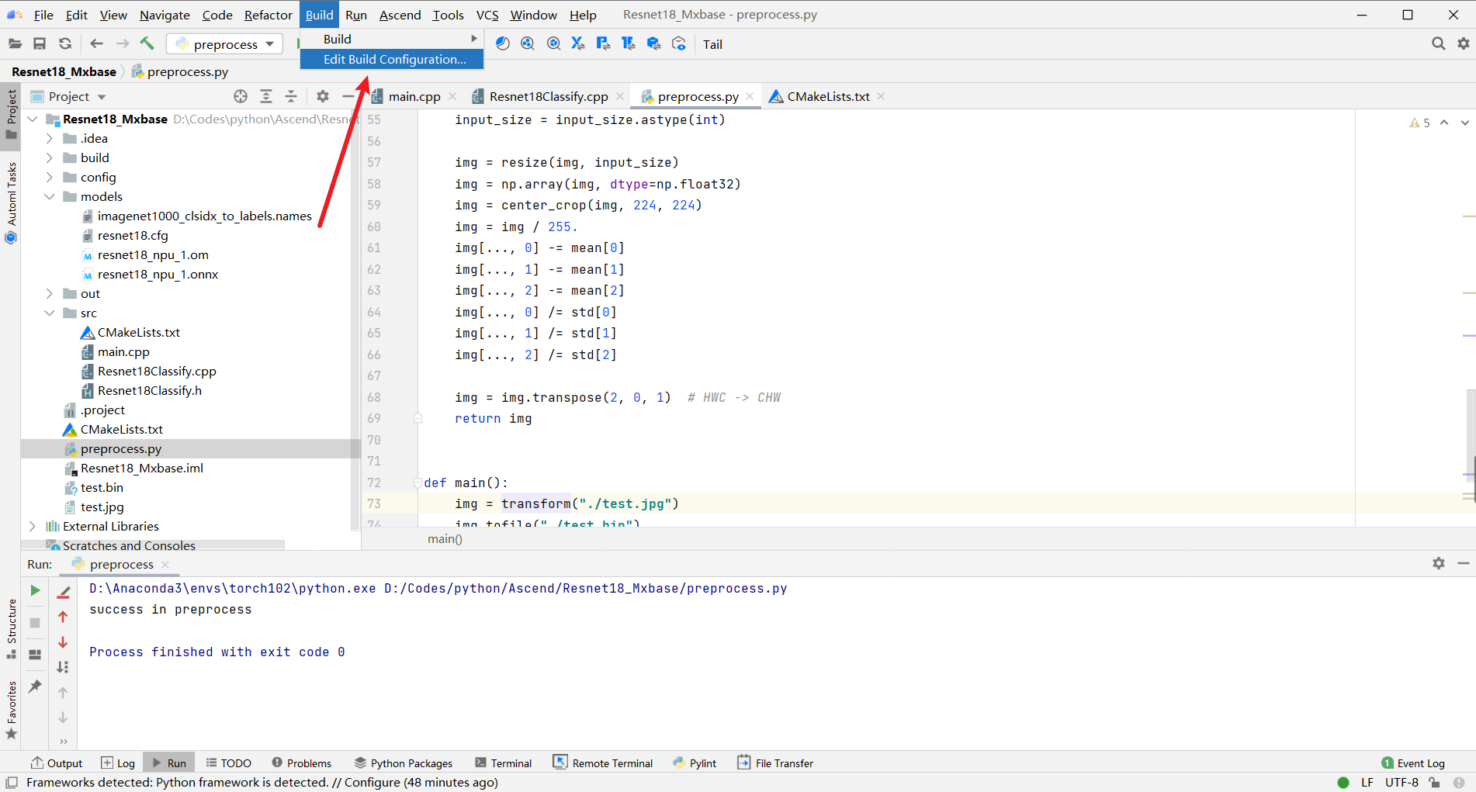
Task: Clear console with the red eraser icon
Action: (x=64, y=592)
